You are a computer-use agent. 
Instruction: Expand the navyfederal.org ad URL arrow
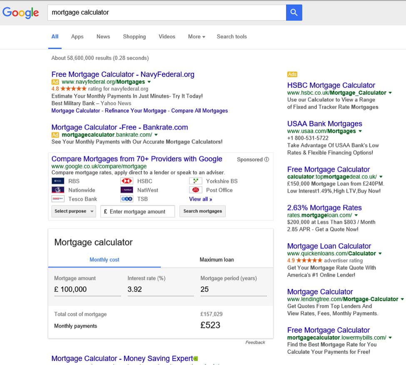[x=149, y=82]
